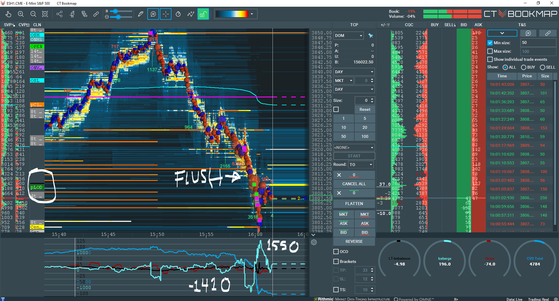Click the pin icon beside DOM
Viewport: 559px width, 301px height.
[370, 35]
